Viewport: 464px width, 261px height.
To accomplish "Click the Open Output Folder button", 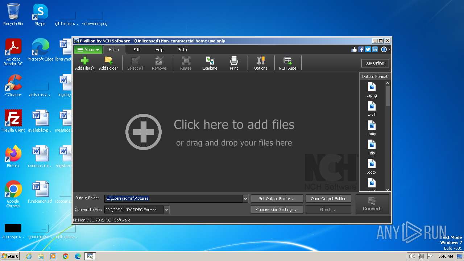I will pyautogui.click(x=328, y=199).
